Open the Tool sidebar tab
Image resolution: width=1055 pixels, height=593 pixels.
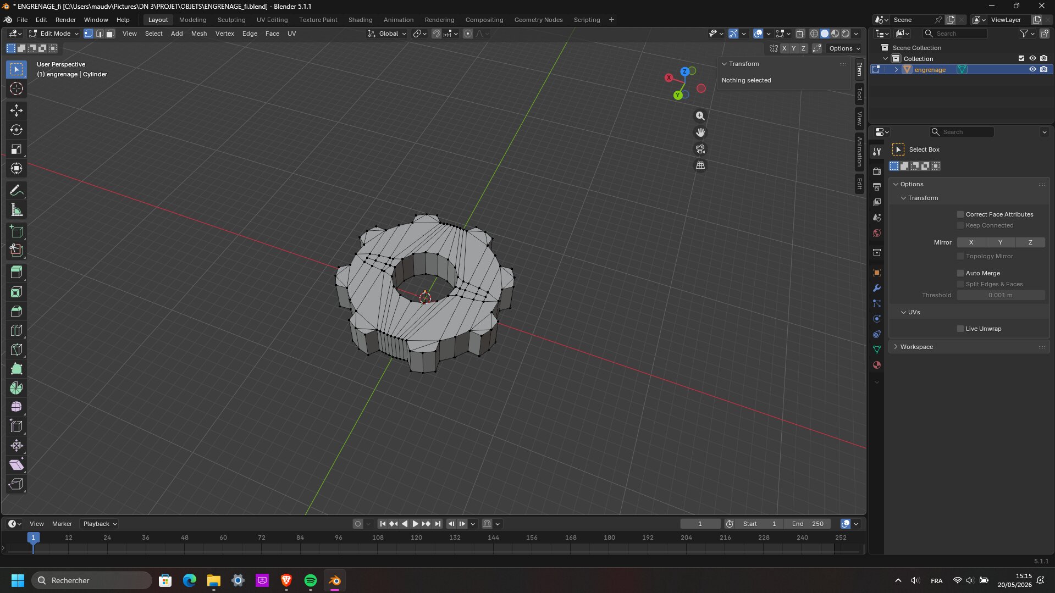tap(859, 95)
